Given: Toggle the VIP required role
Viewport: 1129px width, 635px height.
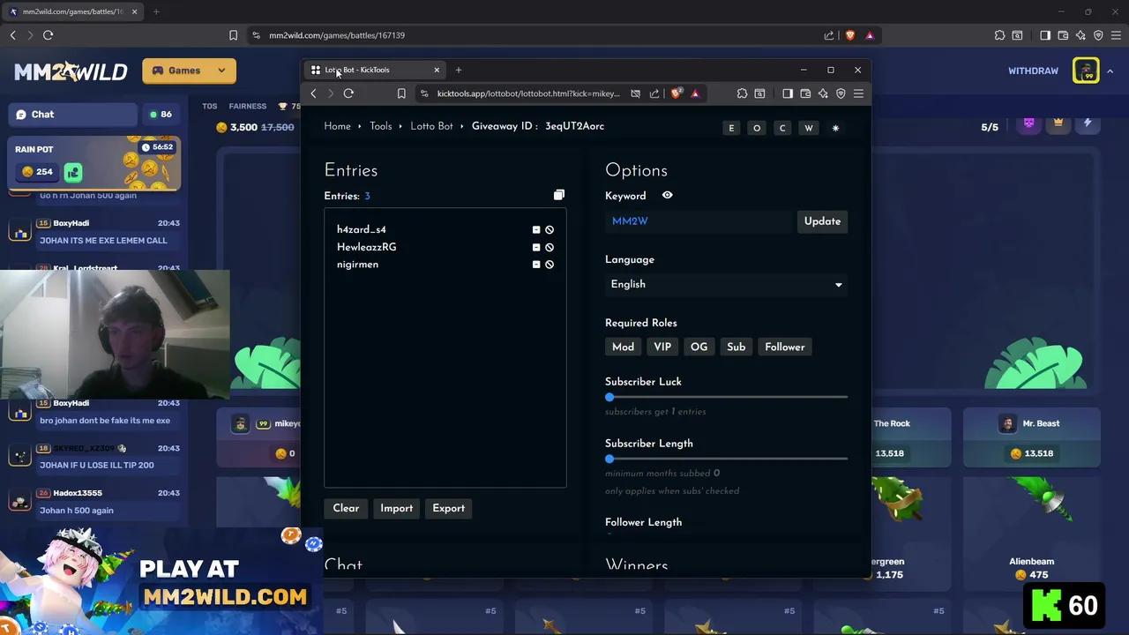Looking at the screenshot, I should coord(662,347).
